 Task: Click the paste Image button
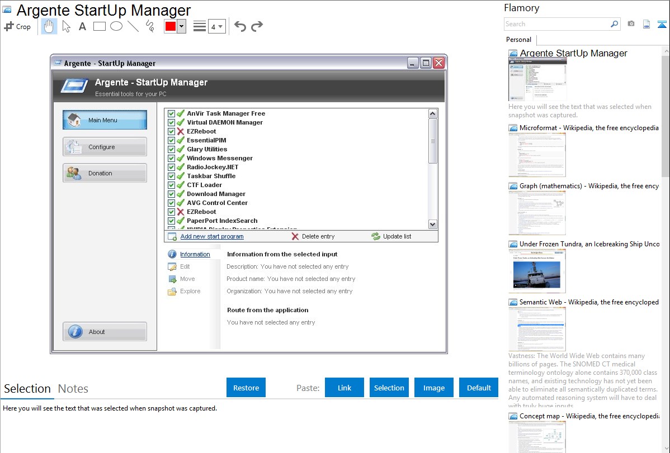[x=434, y=388]
